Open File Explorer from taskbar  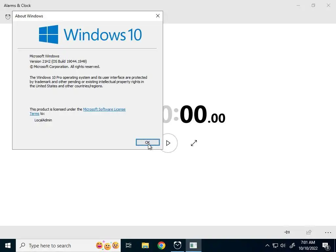point(145,245)
